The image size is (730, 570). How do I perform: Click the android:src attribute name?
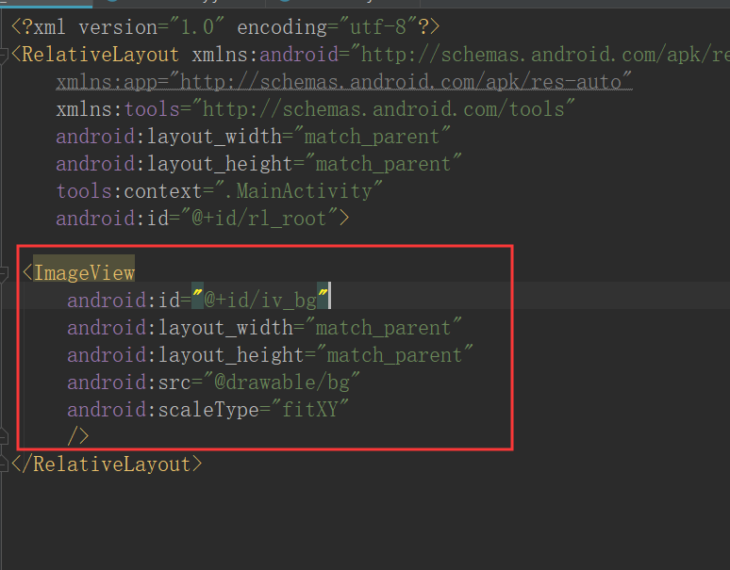[129, 383]
